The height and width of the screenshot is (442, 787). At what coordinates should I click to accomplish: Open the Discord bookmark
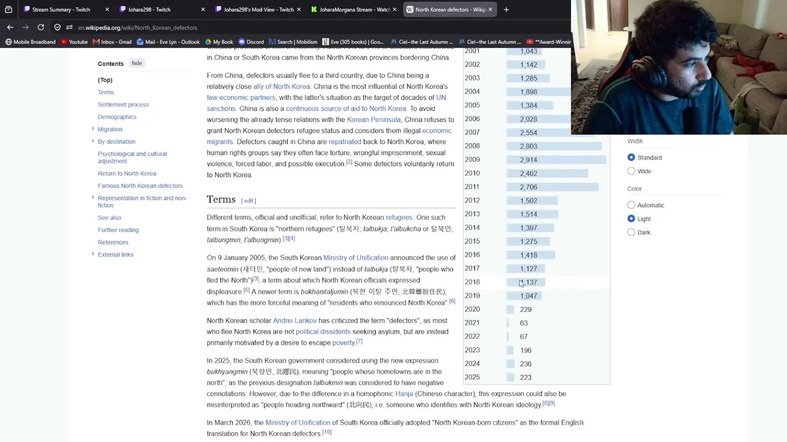[251, 42]
